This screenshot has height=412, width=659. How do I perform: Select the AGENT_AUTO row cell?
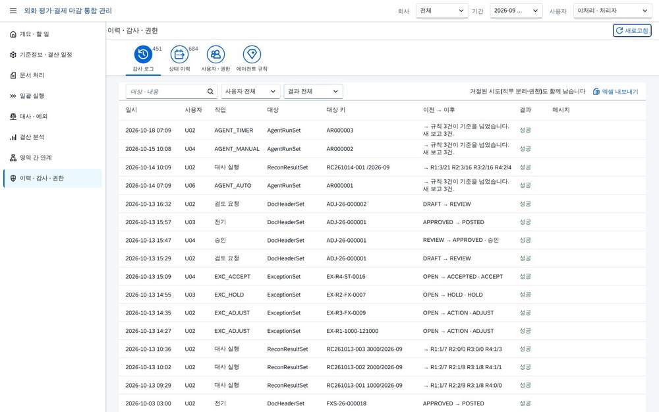(233, 185)
